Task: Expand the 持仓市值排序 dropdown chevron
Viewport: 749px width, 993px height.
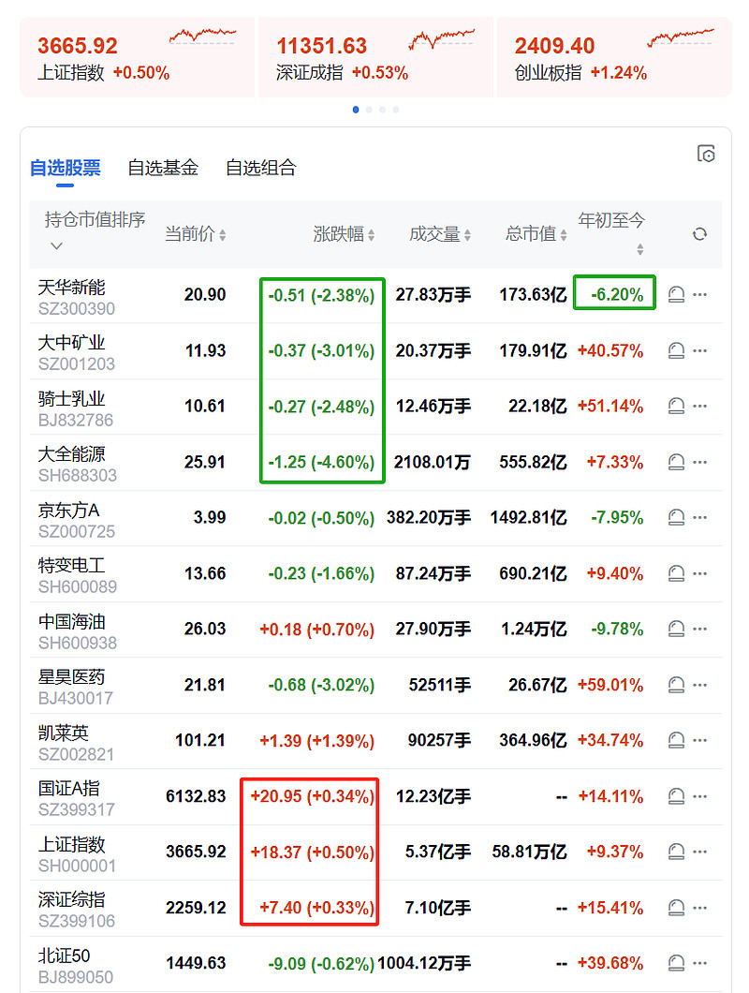Action: pos(56,245)
